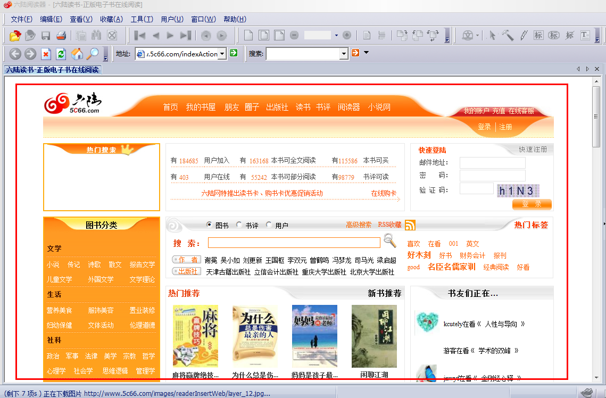
Task: Expand the address bar dropdown
Action: (222, 53)
